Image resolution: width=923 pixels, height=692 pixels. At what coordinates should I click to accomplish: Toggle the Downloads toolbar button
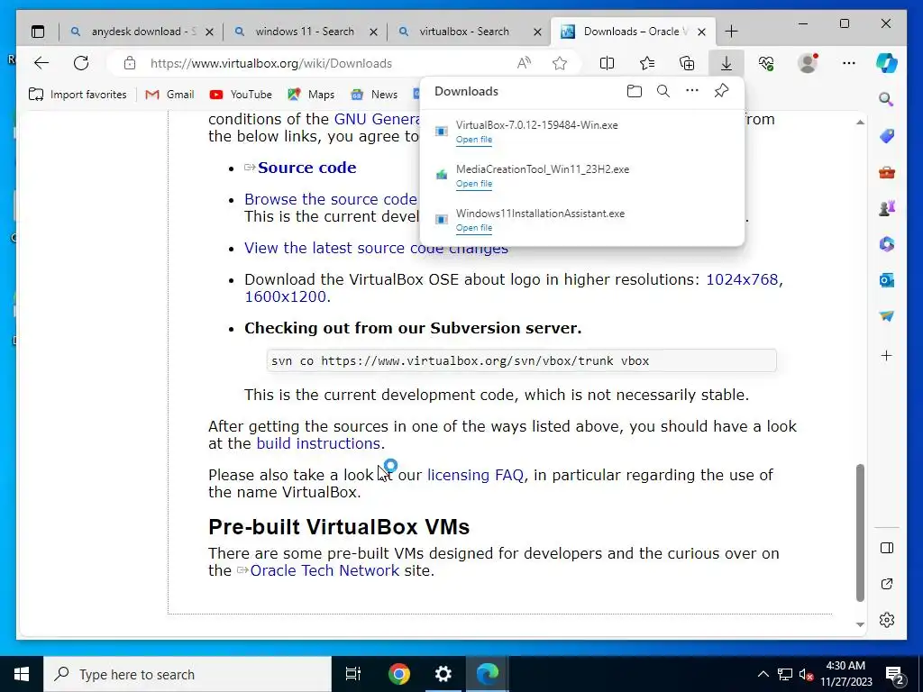pos(727,63)
